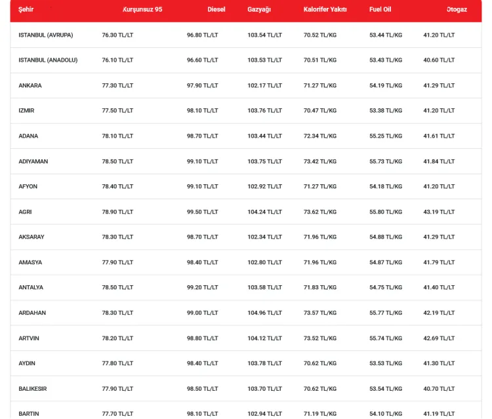Select the Fuel Oil column header
The width and height of the screenshot is (492, 419).
(x=380, y=9)
